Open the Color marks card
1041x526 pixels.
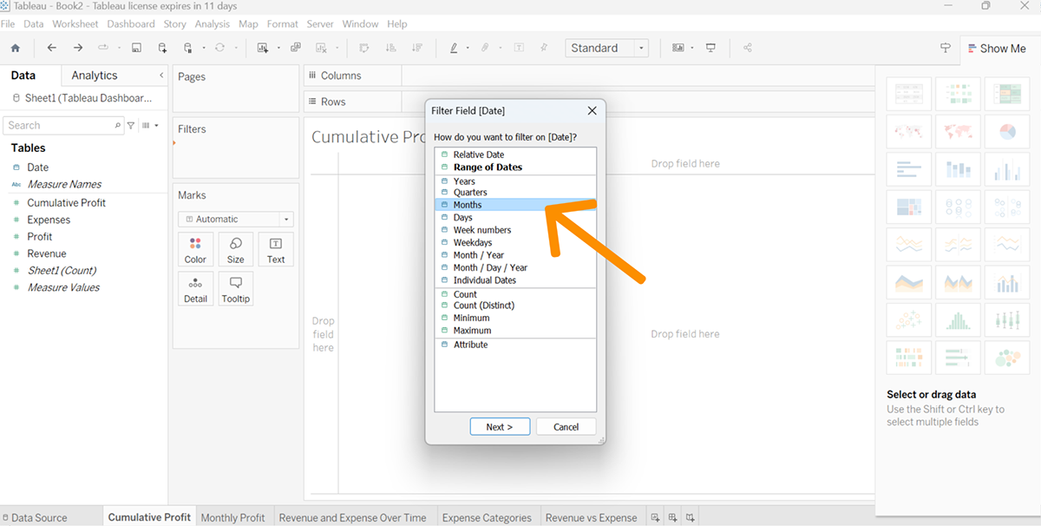195,249
